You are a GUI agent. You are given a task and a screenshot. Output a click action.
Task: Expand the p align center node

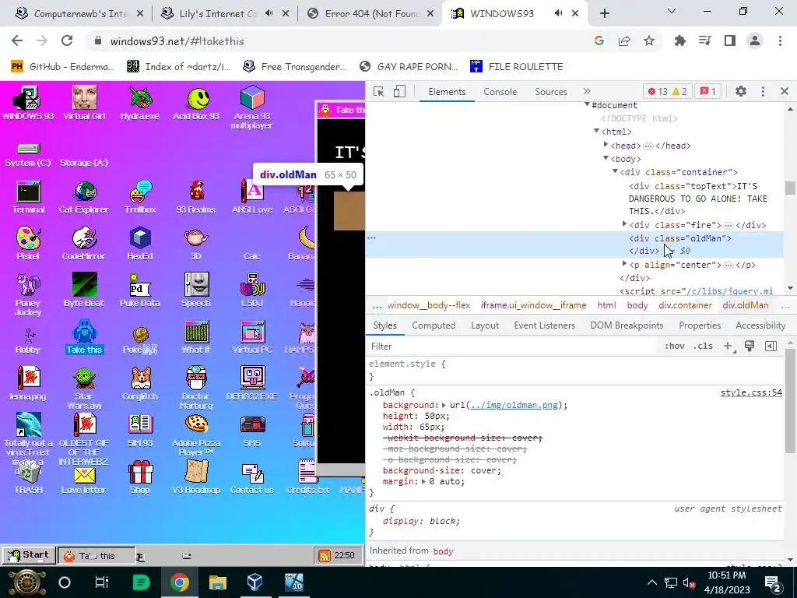pos(625,263)
